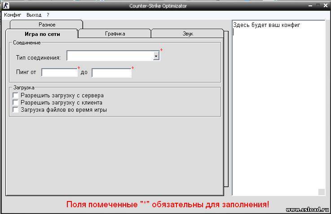Click the grey corner box in config text area
This screenshot has height=214, width=331.
pos(322,192)
